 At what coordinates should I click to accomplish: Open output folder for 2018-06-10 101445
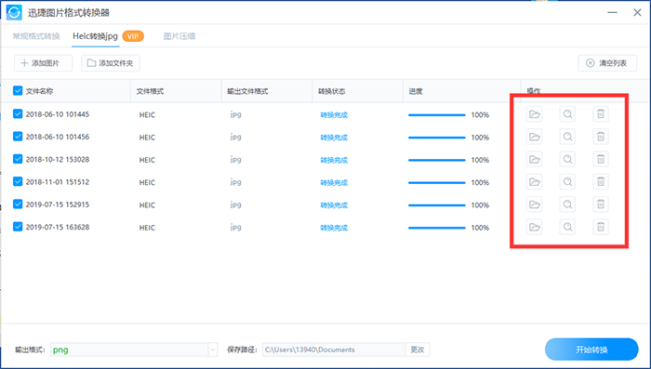point(535,114)
